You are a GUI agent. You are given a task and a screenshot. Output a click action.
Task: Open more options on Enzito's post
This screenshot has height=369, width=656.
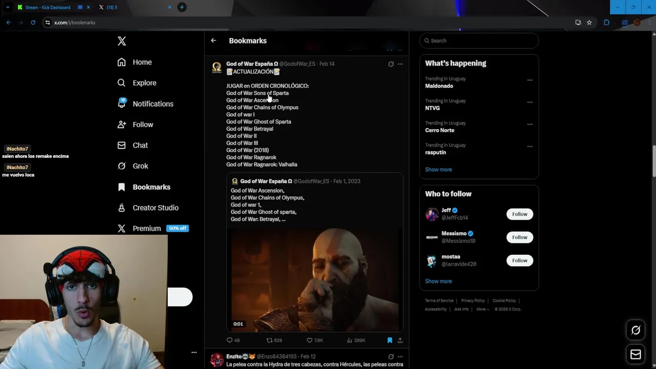click(400, 357)
